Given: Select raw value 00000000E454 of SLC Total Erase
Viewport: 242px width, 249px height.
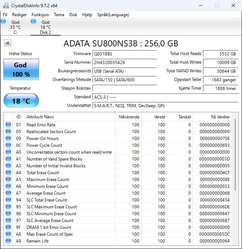Looking at the screenshot, I should coord(215,200).
